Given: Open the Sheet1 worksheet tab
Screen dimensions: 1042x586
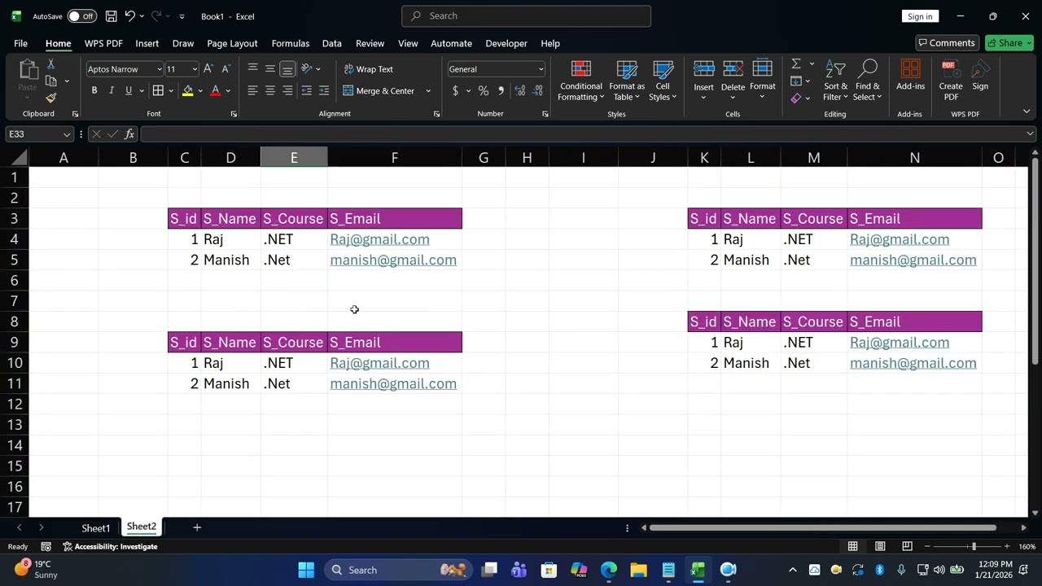Looking at the screenshot, I should coord(95,528).
